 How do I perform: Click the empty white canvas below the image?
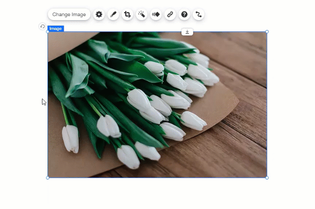pos(157,195)
